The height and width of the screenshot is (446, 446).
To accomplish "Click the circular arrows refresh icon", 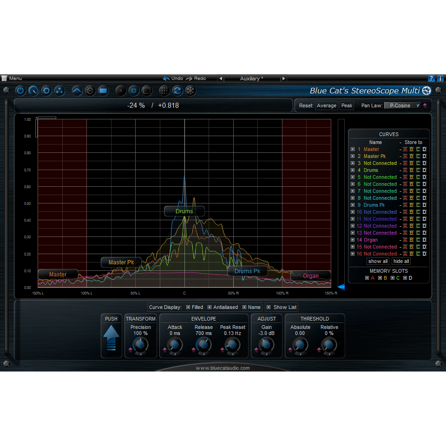I will [x=177, y=91].
